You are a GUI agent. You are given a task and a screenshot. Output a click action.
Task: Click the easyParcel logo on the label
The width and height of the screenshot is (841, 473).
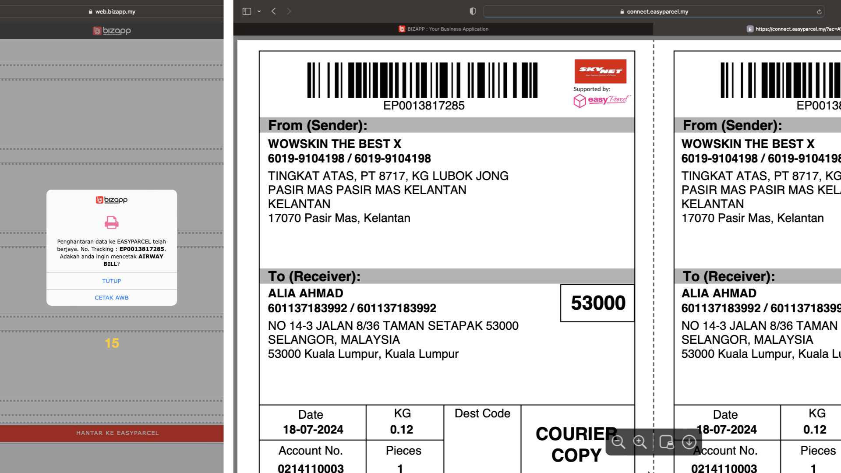coord(602,101)
